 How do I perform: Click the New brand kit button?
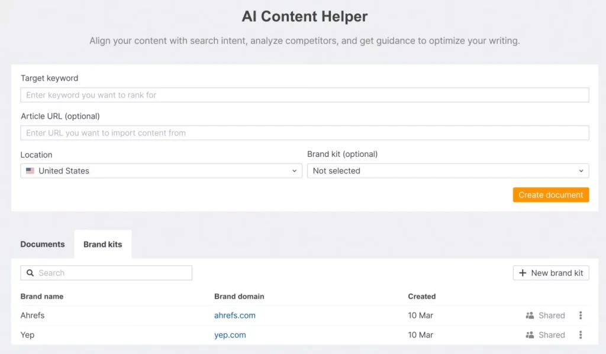(x=551, y=273)
